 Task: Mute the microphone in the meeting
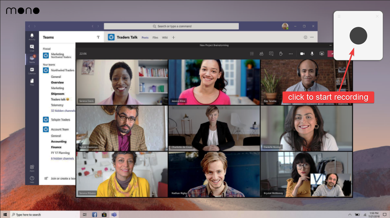pos(312,53)
